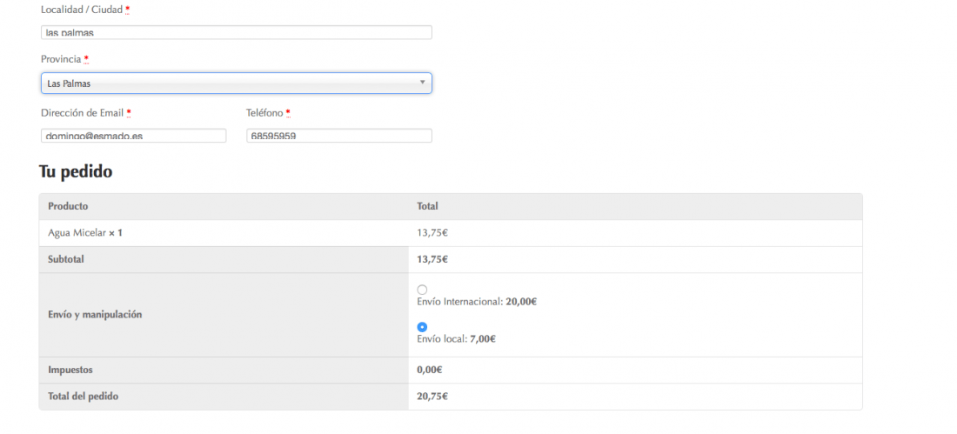Click the Envío y manipulación row label

point(95,315)
